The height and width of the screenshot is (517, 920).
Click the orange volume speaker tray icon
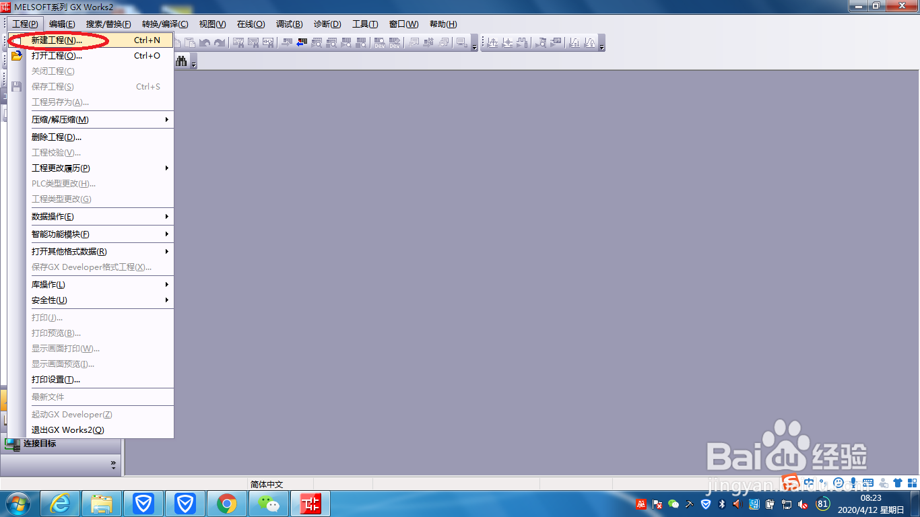737,504
